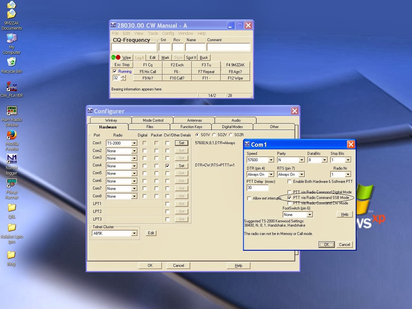
Task: Click Configurer window title bar icon
Action: pos(90,111)
